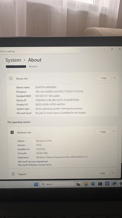Click the Windows logo in Windows info
This screenshot has height=218, width=122.
pos(12,132)
